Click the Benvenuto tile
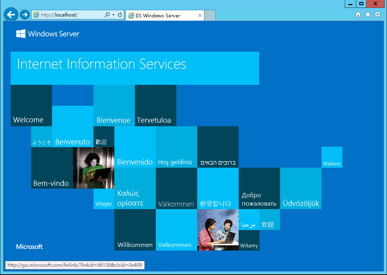Image resolution: width=387 pixels, height=275 pixels. pos(73,126)
